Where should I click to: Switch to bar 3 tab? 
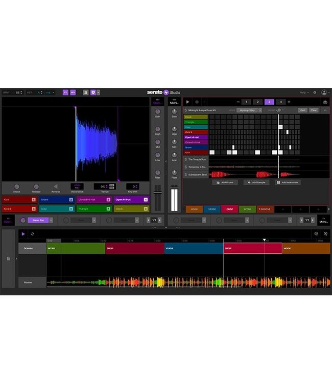click(x=269, y=102)
